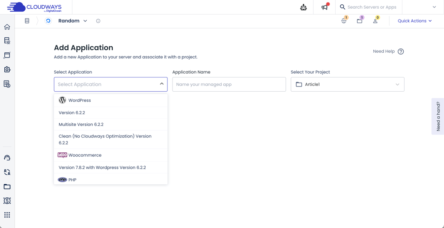Screen dimensions: 444x228
Task: Choose WordPress Version 6.2.2
Action: click(x=111, y=113)
